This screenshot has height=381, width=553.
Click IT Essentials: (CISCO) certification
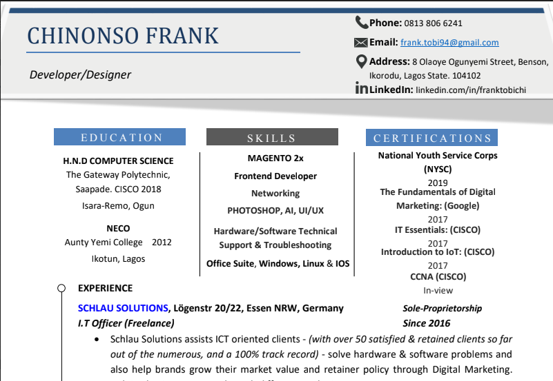click(x=438, y=230)
